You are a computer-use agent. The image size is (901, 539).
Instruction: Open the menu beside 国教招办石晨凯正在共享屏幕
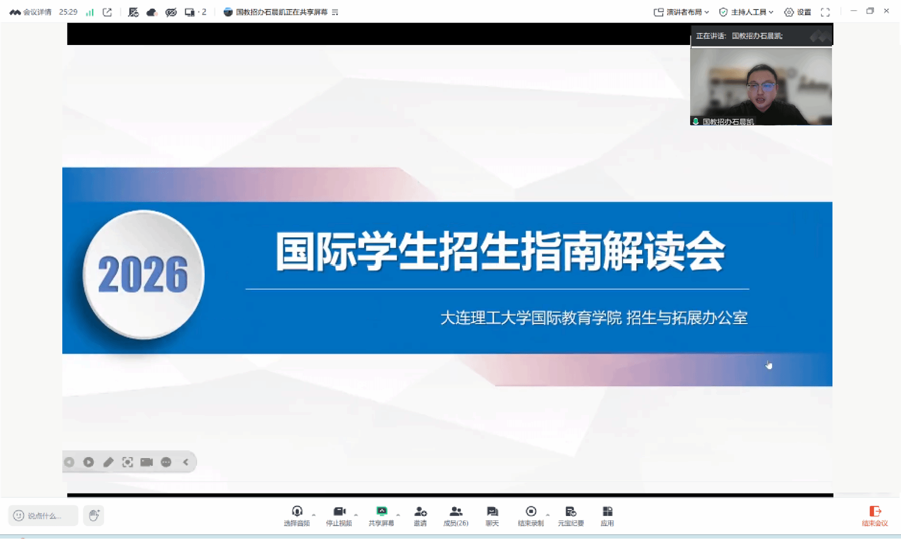tap(335, 12)
